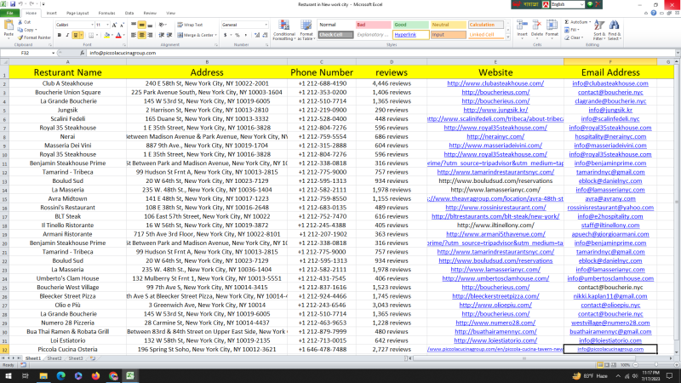Toggle Align Text Right
Viewport: 681px width, 383px height.
click(150, 35)
